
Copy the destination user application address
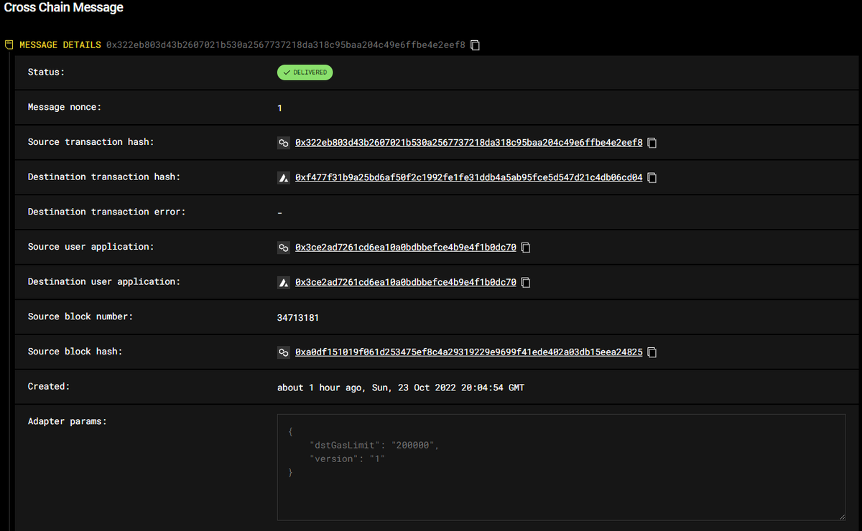pos(526,282)
